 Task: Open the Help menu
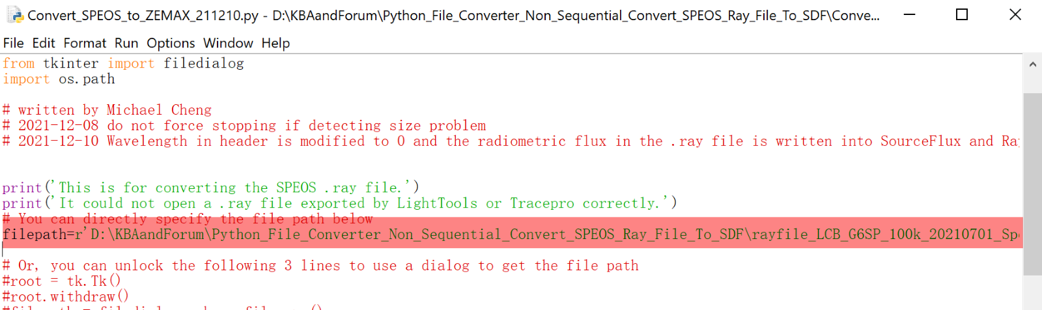pyautogui.click(x=275, y=43)
